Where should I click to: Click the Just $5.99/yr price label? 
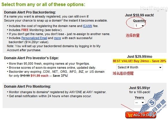[139, 88]
